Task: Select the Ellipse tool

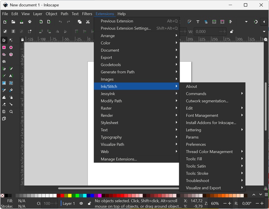Action: pos(11,47)
